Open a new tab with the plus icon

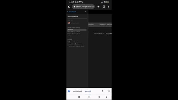[98, 7]
